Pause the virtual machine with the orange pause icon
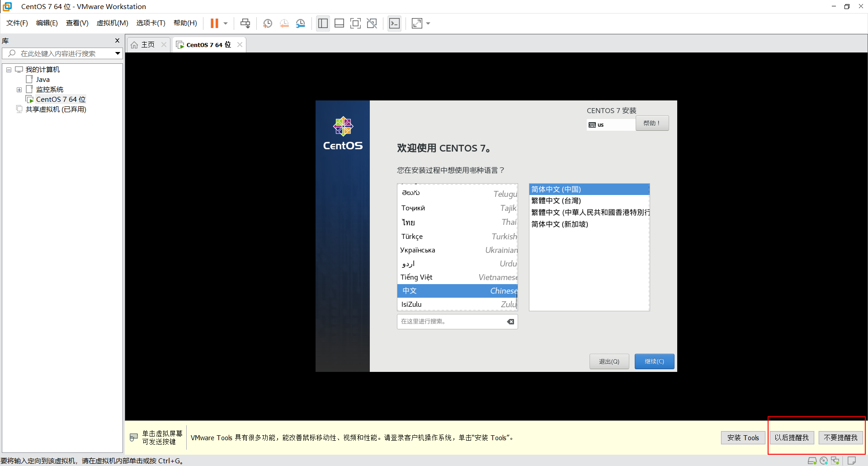Viewport: 868px width, 466px height. (214, 23)
